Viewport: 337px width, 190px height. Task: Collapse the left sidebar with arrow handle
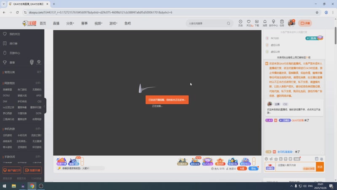[45, 106]
